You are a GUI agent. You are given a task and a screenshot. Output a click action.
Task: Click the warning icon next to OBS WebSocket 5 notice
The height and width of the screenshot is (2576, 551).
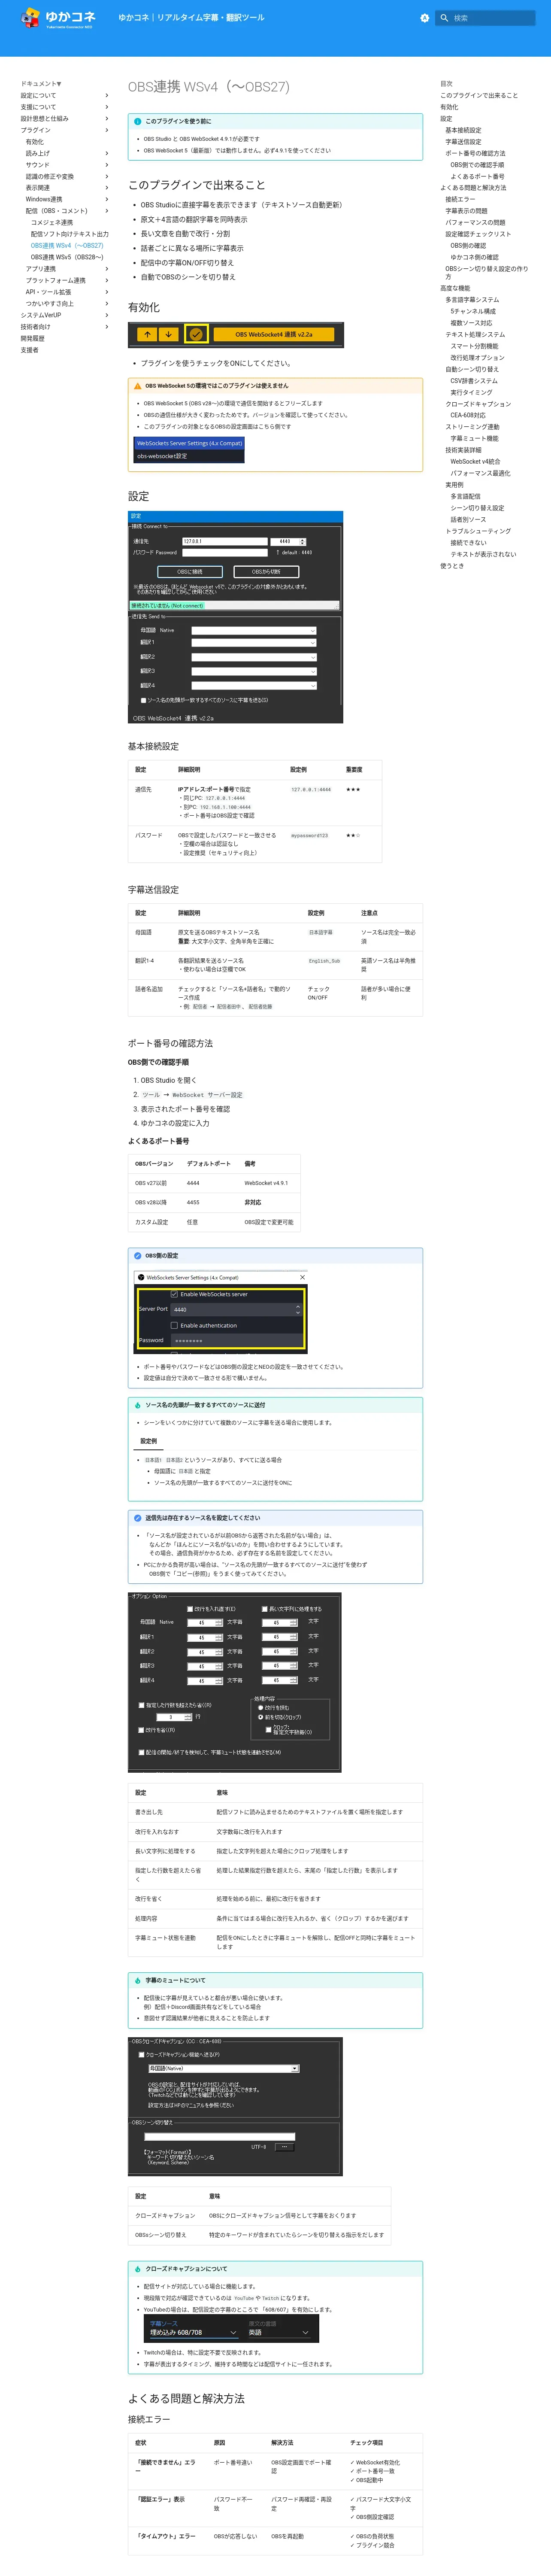click(x=138, y=385)
